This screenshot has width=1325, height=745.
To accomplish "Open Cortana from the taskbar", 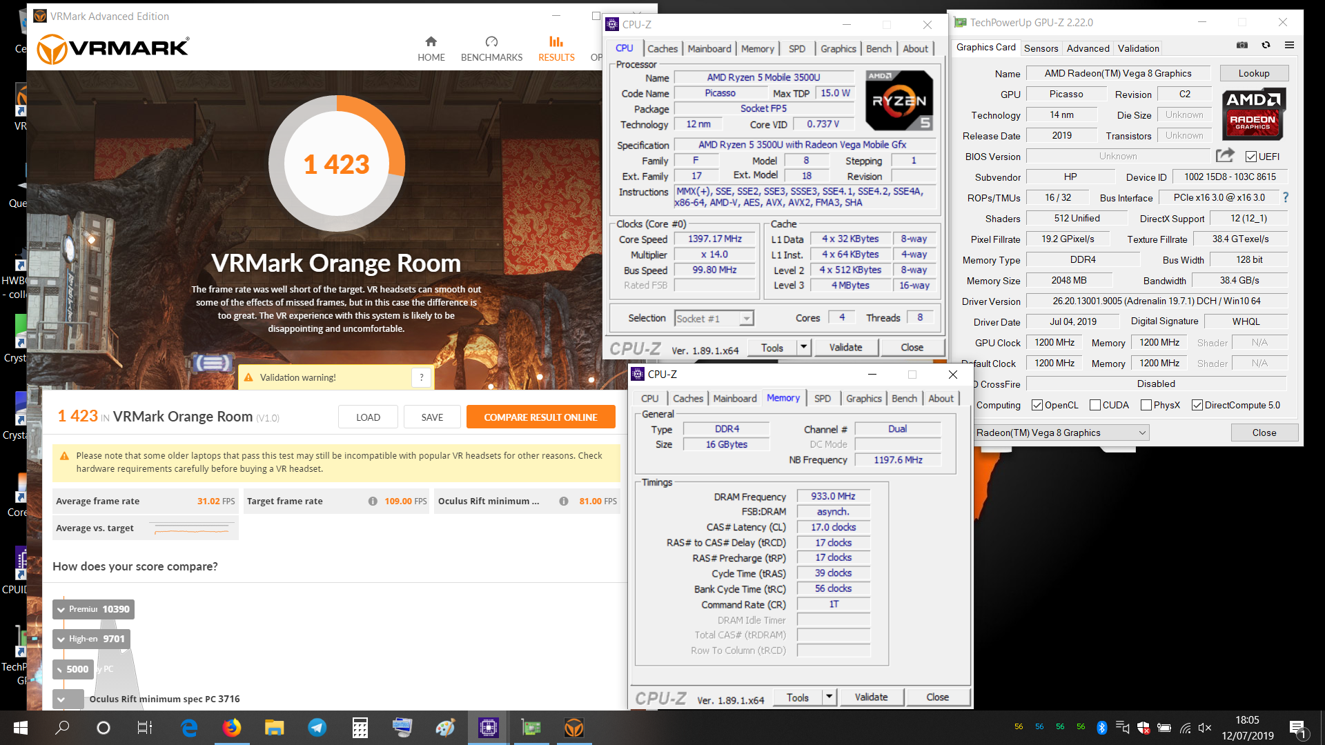I will [x=104, y=728].
